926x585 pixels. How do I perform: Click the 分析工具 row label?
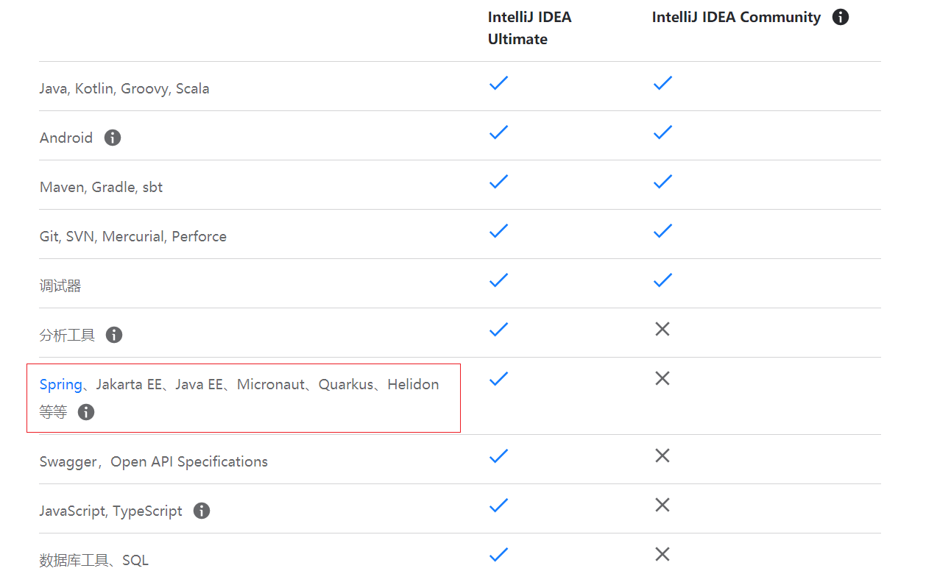tap(67, 336)
